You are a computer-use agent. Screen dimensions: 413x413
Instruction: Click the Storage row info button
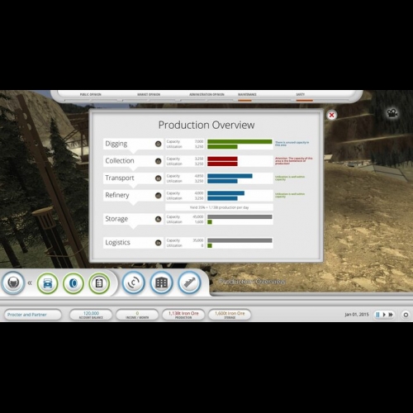159,219
